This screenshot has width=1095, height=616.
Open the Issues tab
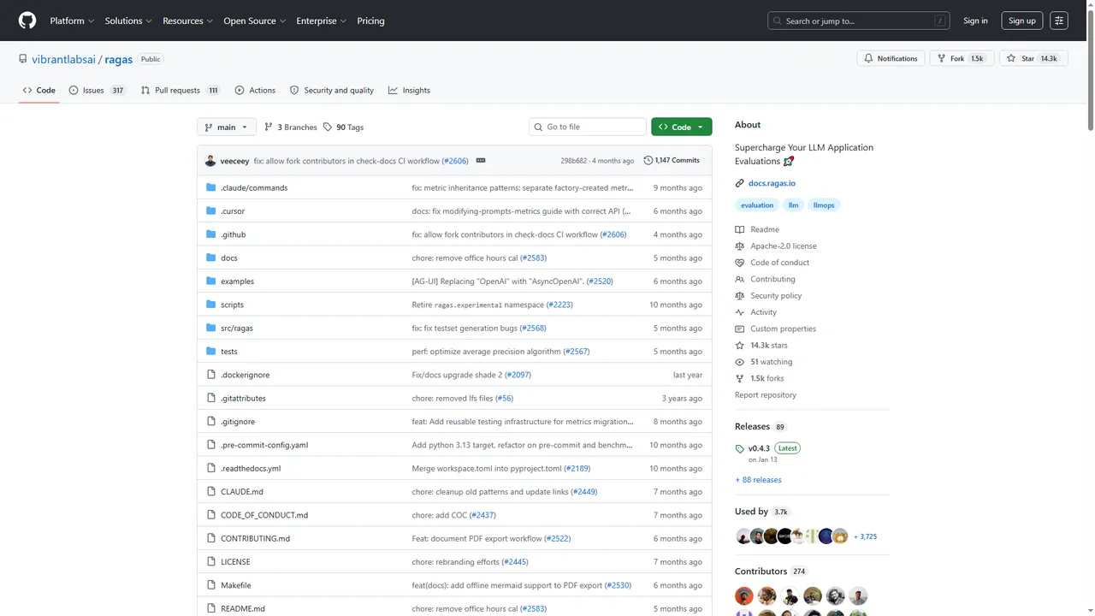(x=98, y=90)
